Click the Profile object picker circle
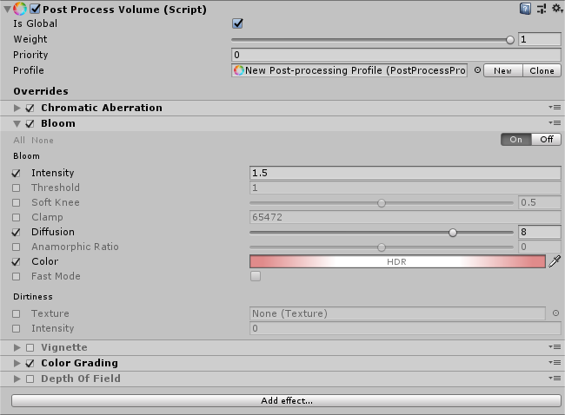This screenshot has width=565, height=415. point(476,70)
